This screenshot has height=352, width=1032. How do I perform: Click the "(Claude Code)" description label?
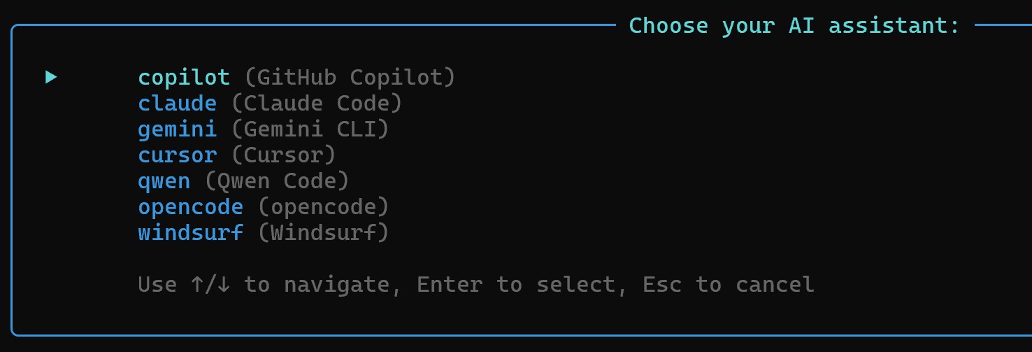pos(317,103)
